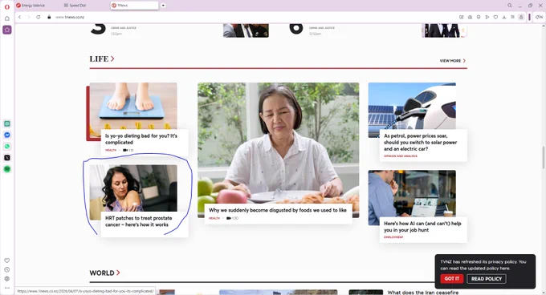View site security lock info
Viewport: 546px width, 295px height.
pos(49,17)
